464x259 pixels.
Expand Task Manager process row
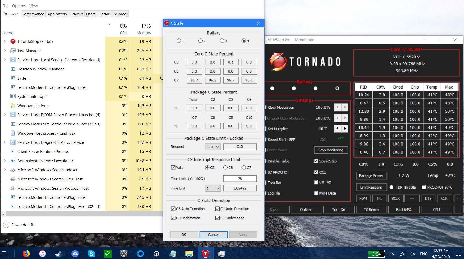[x=5, y=51]
